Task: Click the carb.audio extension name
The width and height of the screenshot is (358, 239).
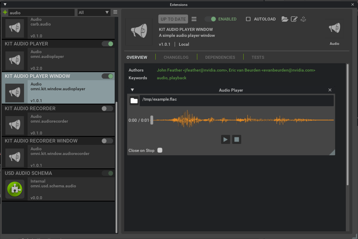Action: [41, 24]
